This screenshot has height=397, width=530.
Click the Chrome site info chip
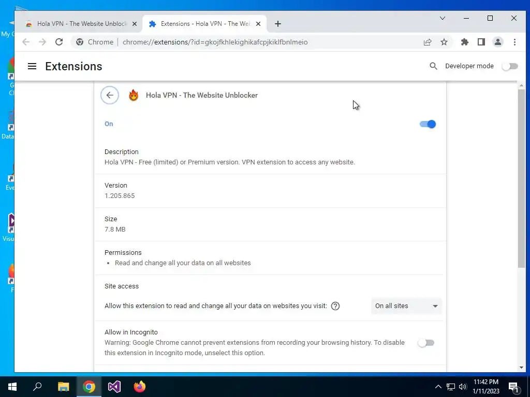95,42
